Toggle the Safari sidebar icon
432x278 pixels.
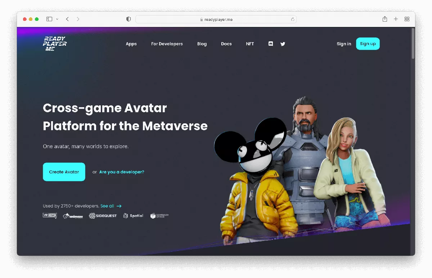pyautogui.click(x=49, y=19)
